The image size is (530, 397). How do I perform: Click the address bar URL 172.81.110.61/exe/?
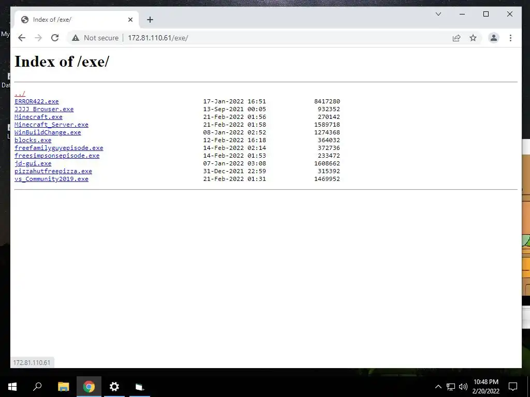pos(158,38)
